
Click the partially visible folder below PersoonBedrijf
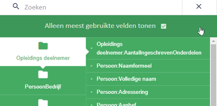coord(43,103)
